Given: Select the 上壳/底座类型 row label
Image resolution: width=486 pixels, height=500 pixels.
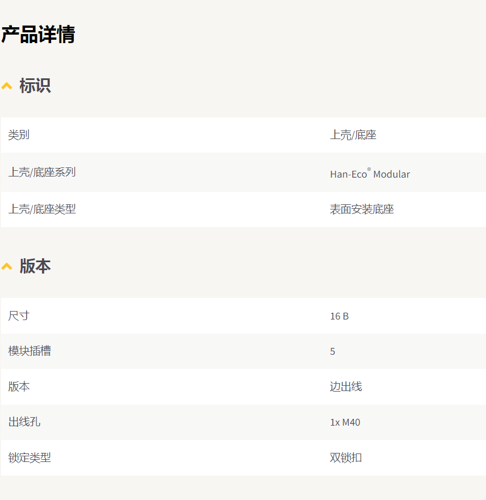Looking at the screenshot, I should (42, 209).
